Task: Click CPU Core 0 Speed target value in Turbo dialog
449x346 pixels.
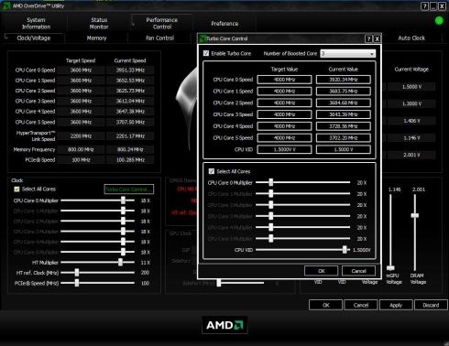Action: coord(284,80)
